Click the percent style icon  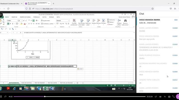[61, 24]
